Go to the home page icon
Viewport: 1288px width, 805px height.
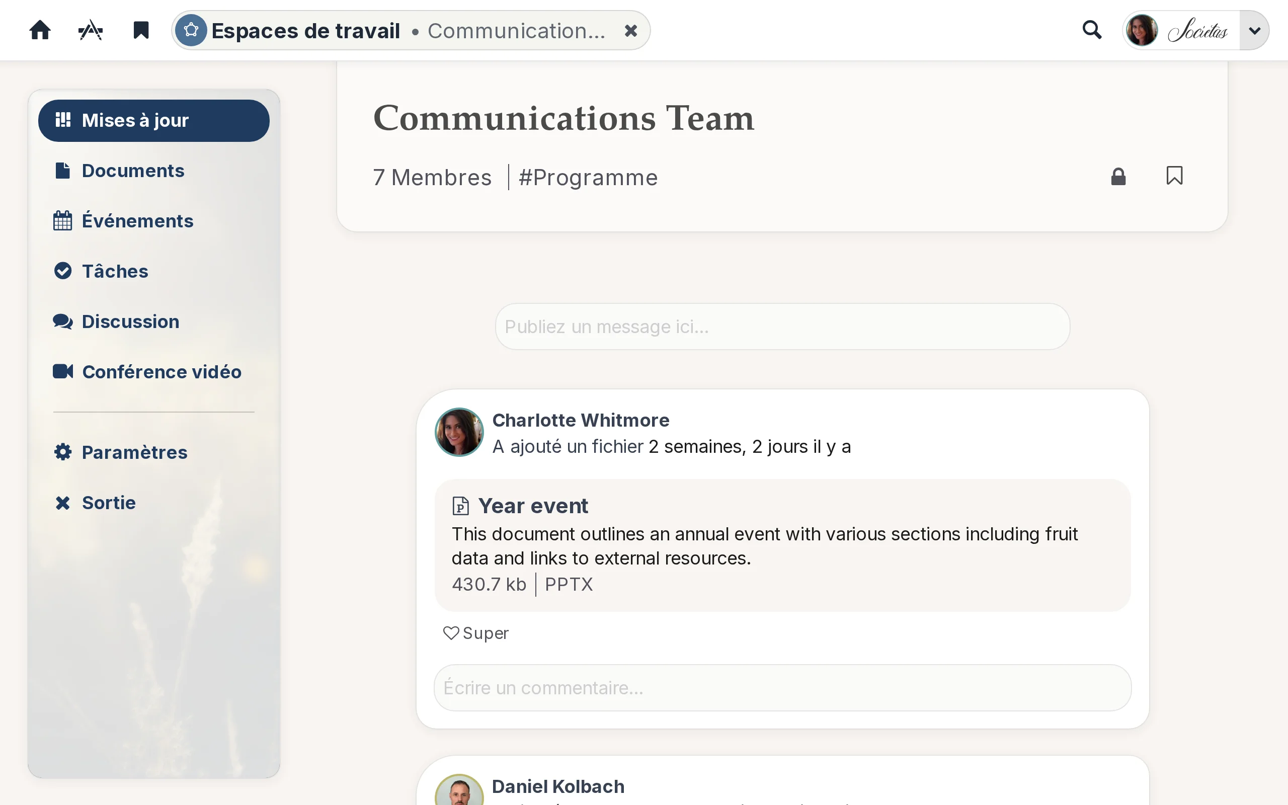click(40, 30)
